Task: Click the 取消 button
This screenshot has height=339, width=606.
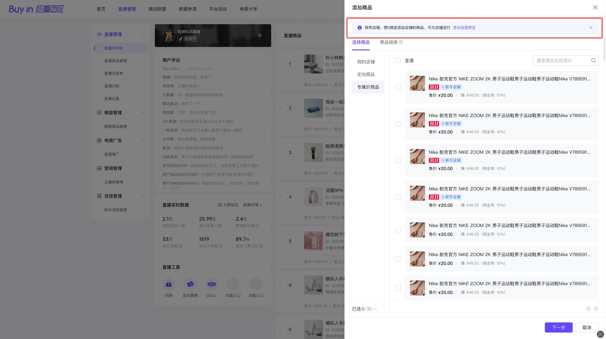Action: tap(587, 328)
